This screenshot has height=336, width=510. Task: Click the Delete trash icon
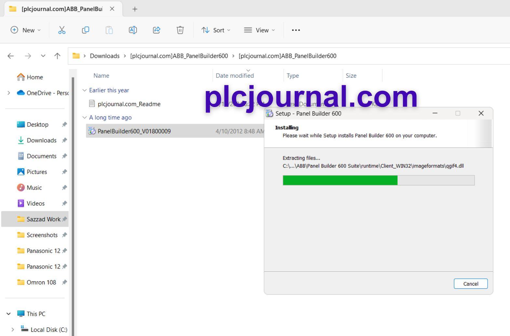click(x=180, y=30)
